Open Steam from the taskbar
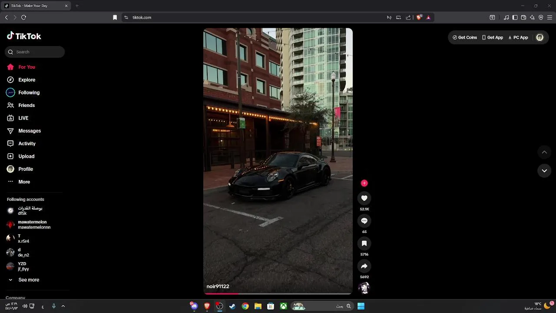Viewport: 556px width, 313px height. tap(232, 306)
